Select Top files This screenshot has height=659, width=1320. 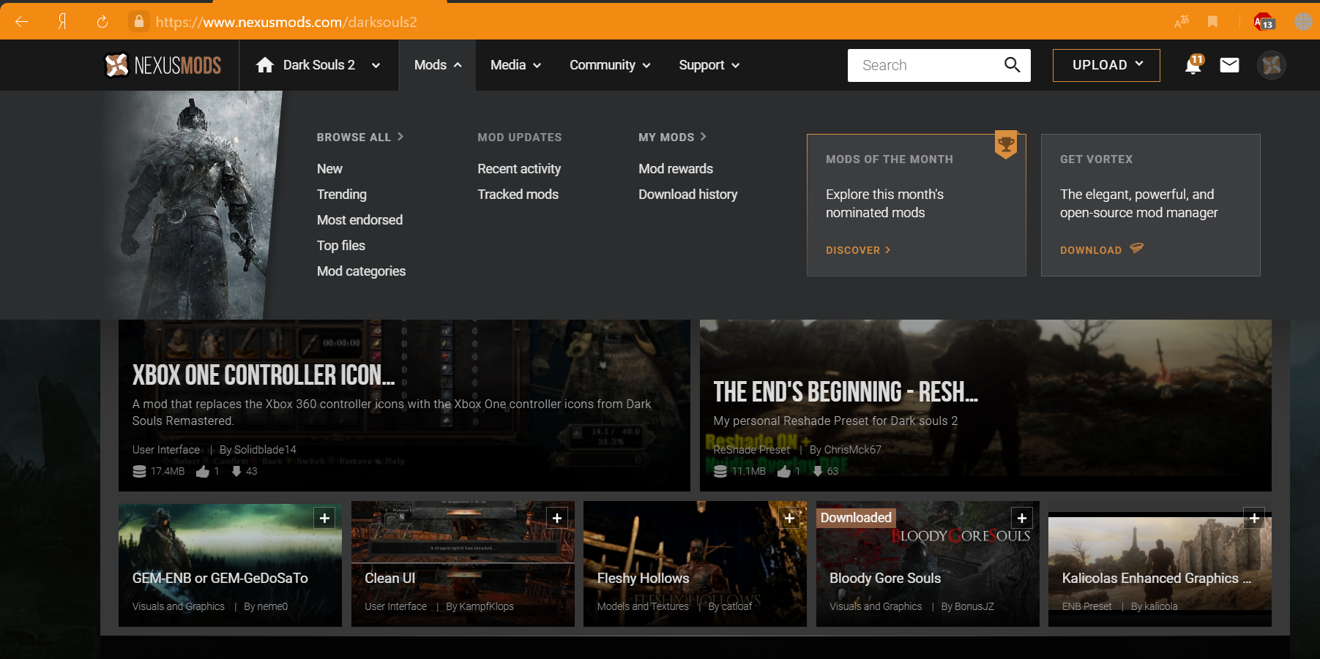(341, 246)
